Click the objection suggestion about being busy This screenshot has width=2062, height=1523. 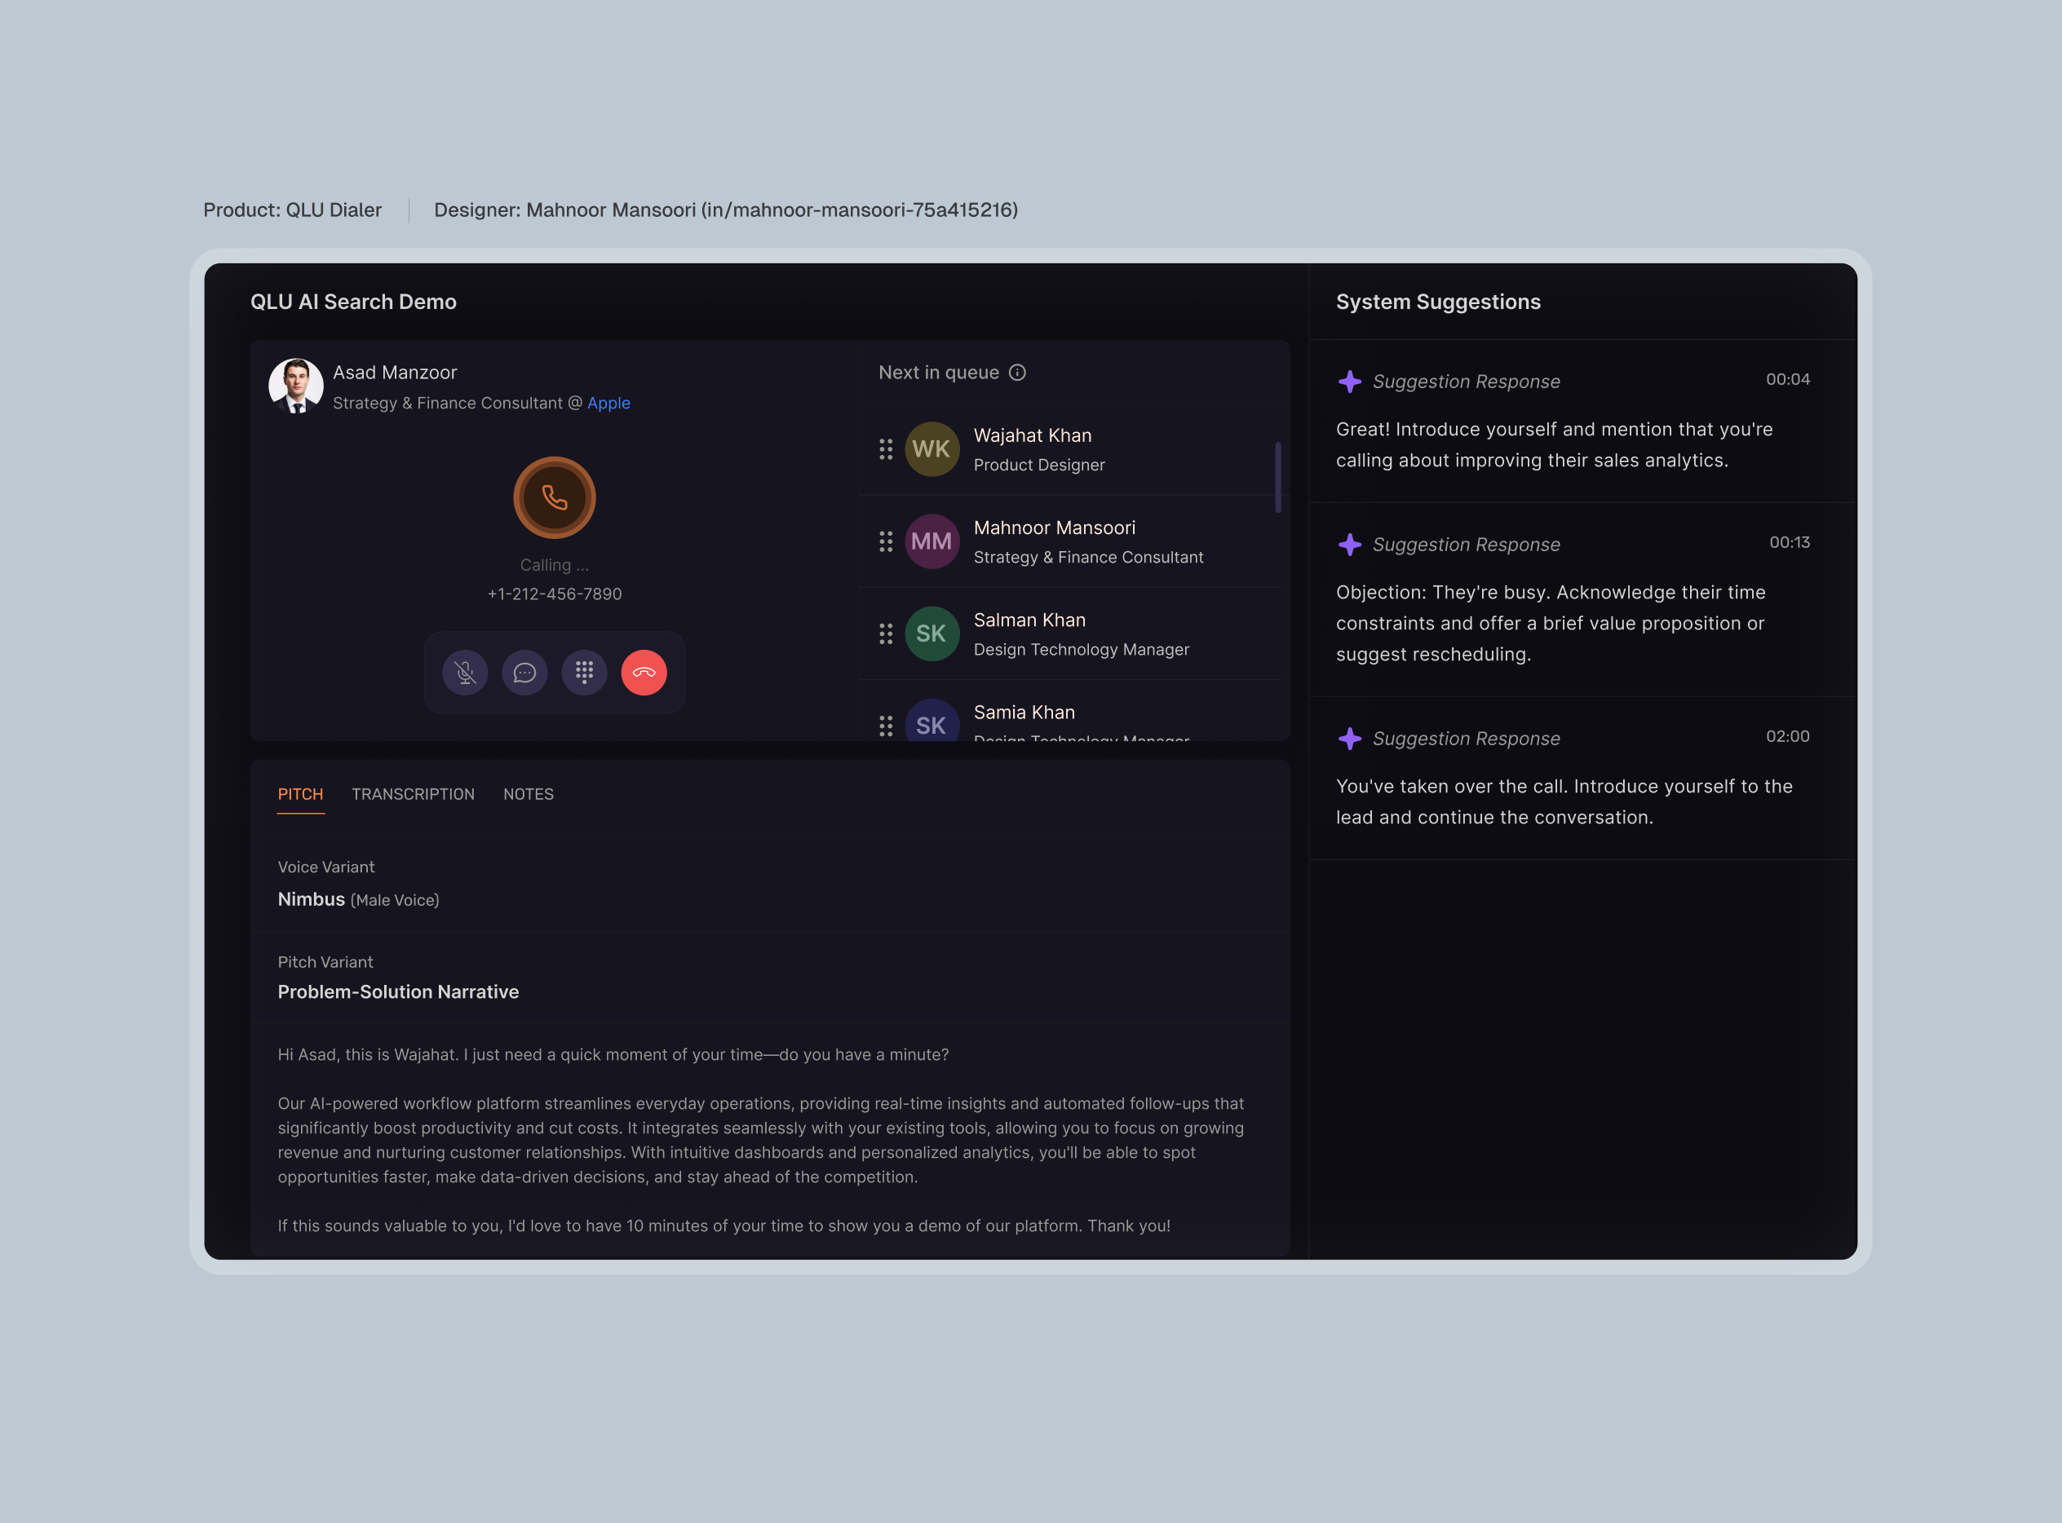(x=1551, y=623)
